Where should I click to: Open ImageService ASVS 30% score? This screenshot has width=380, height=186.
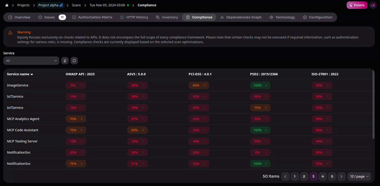[137, 85]
